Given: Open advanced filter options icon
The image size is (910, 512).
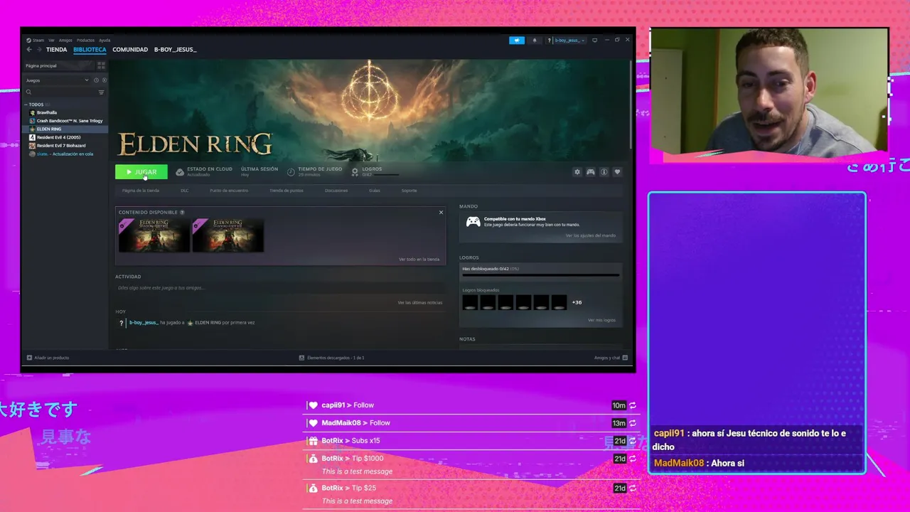Looking at the screenshot, I should (x=101, y=92).
